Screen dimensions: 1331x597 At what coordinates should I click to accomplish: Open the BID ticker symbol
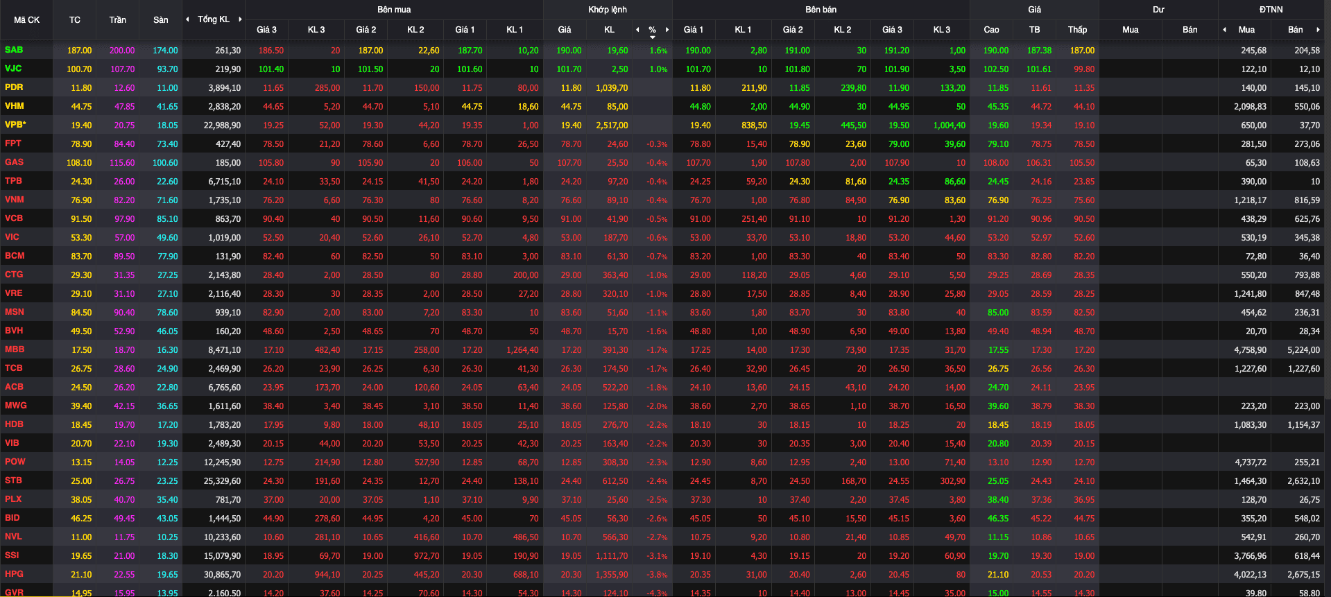(12, 518)
